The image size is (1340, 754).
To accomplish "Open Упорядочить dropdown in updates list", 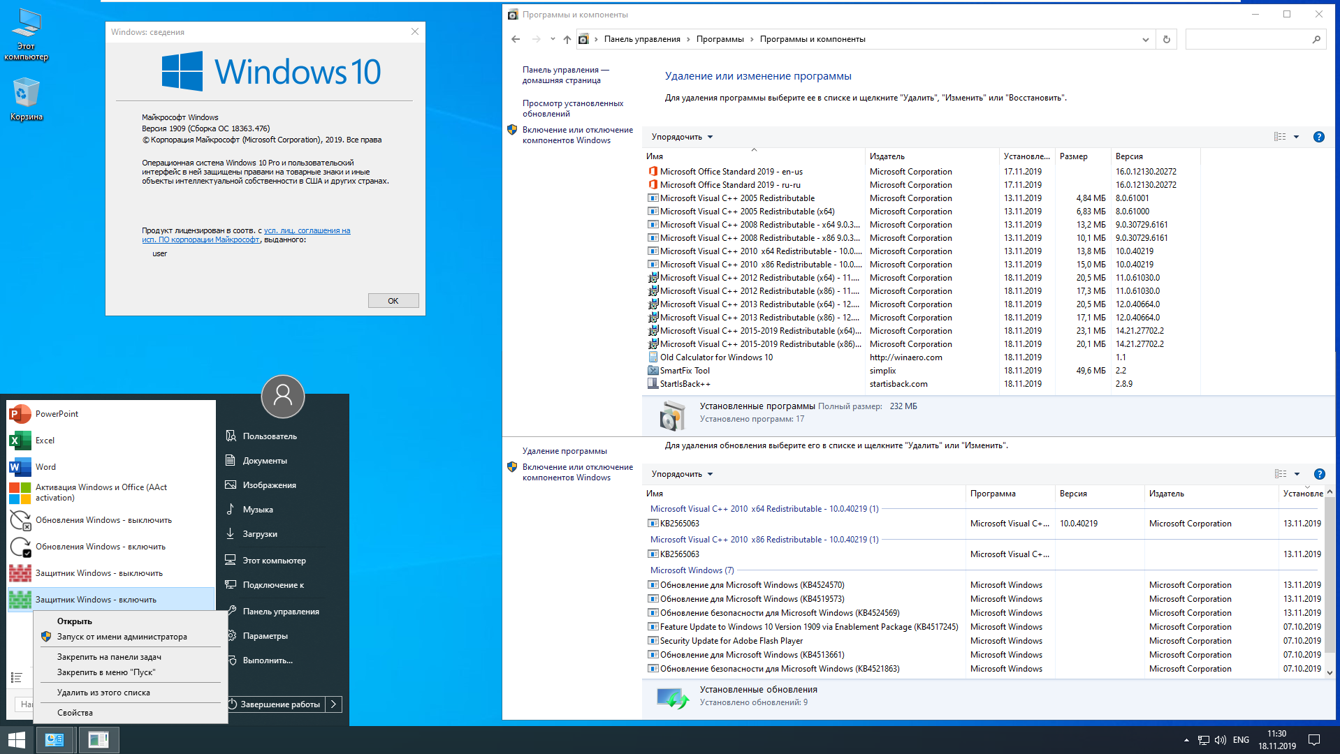I will click(682, 474).
